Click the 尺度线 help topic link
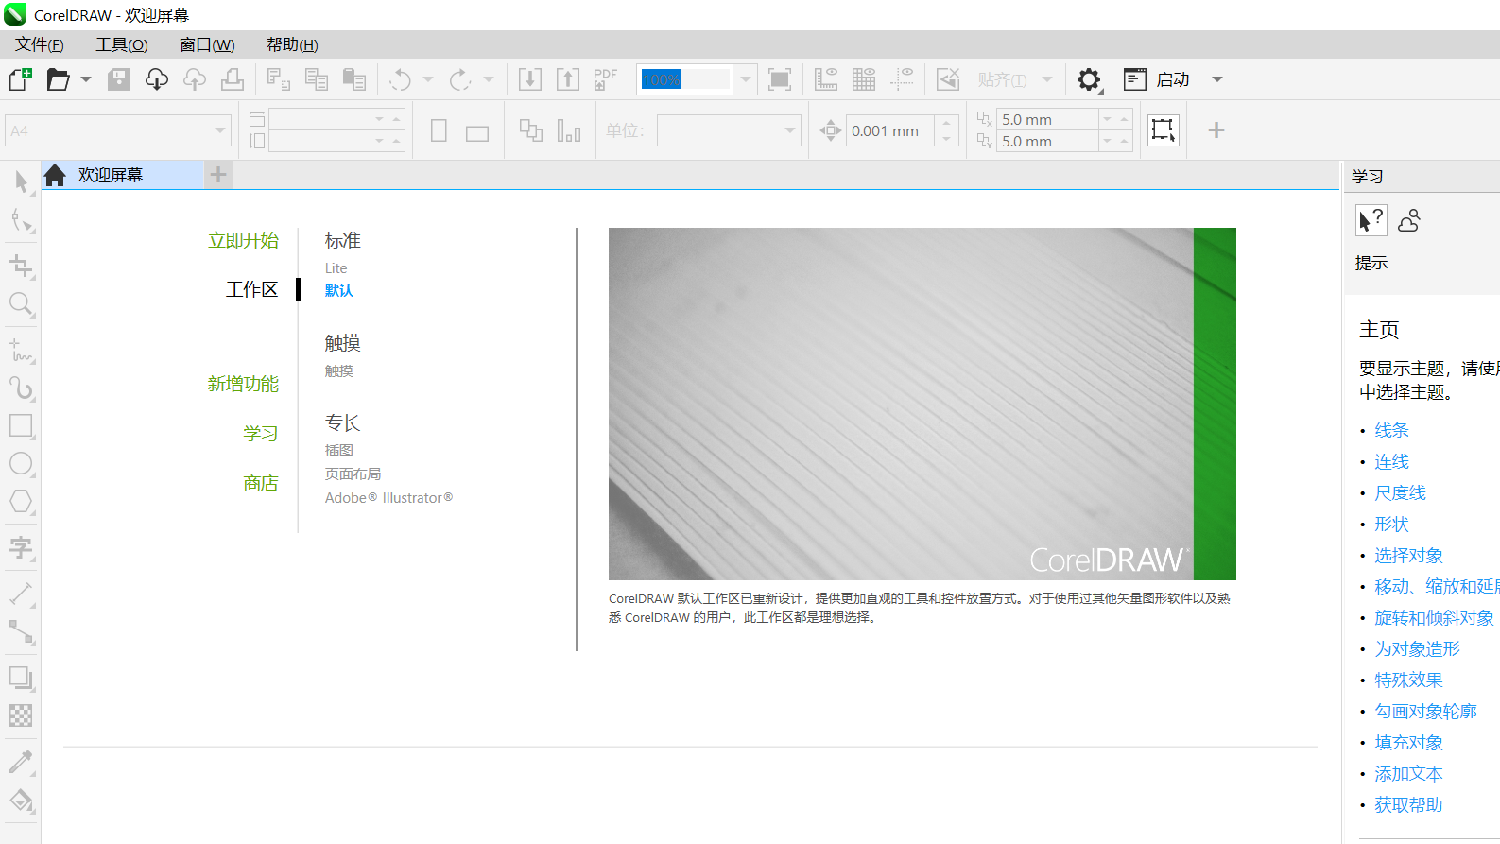1500x844 pixels. (x=1400, y=492)
